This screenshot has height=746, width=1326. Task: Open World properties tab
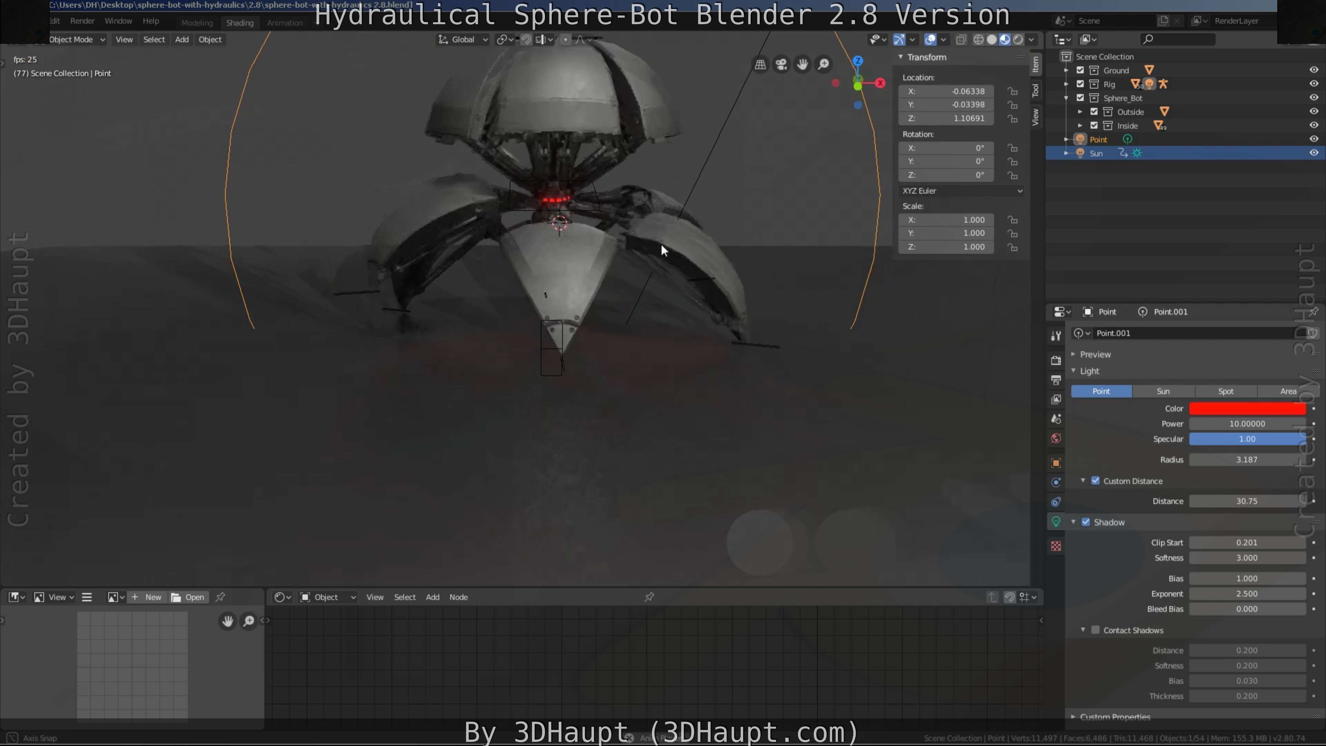(1056, 439)
